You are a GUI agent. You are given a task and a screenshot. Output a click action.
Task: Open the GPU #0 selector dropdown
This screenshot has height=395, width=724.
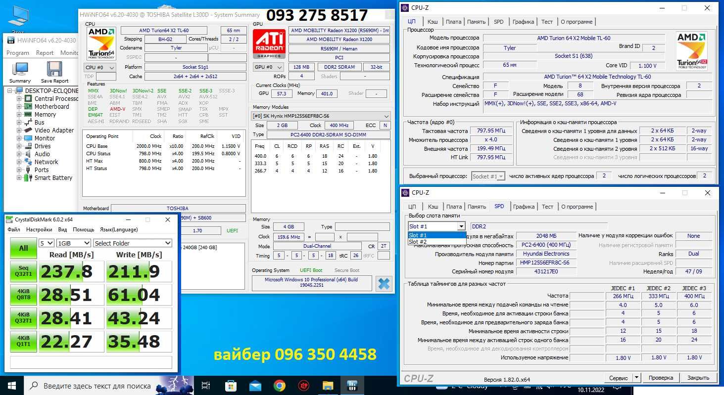pyautogui.click(x=269, y=67)
